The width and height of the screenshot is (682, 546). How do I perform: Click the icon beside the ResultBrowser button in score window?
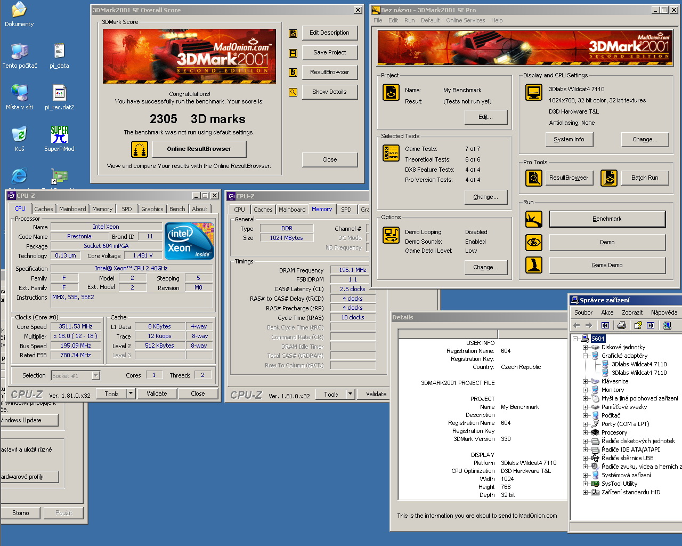click(x=293, y=73)
